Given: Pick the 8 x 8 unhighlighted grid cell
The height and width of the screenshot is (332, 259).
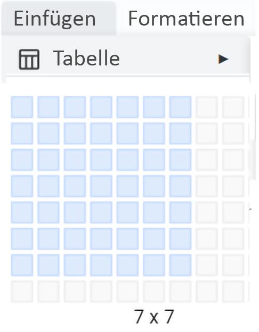Looking at the screenshot, I should (207, 292).
